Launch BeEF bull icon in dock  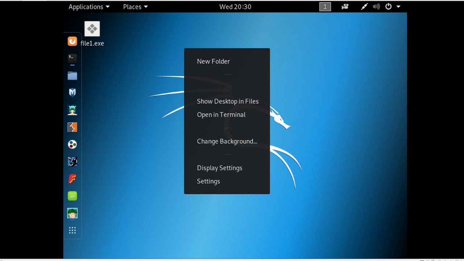click(72, 162)
